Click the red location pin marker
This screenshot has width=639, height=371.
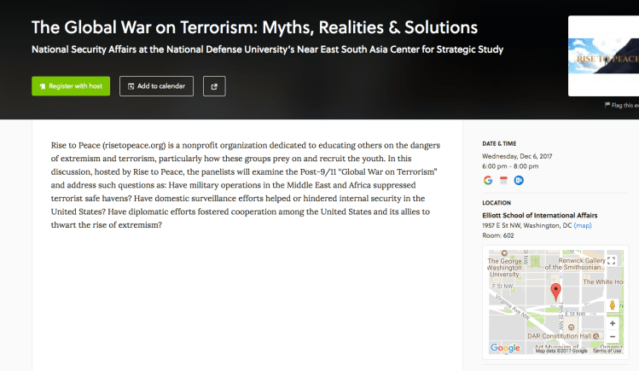(x=556, y=293)
